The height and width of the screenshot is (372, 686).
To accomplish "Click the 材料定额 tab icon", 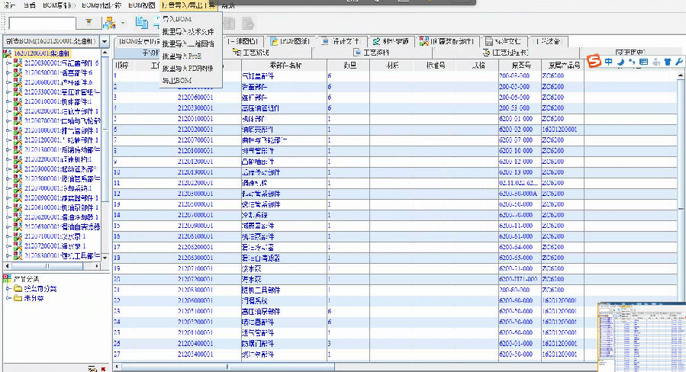I will click(x=377, y=41).
